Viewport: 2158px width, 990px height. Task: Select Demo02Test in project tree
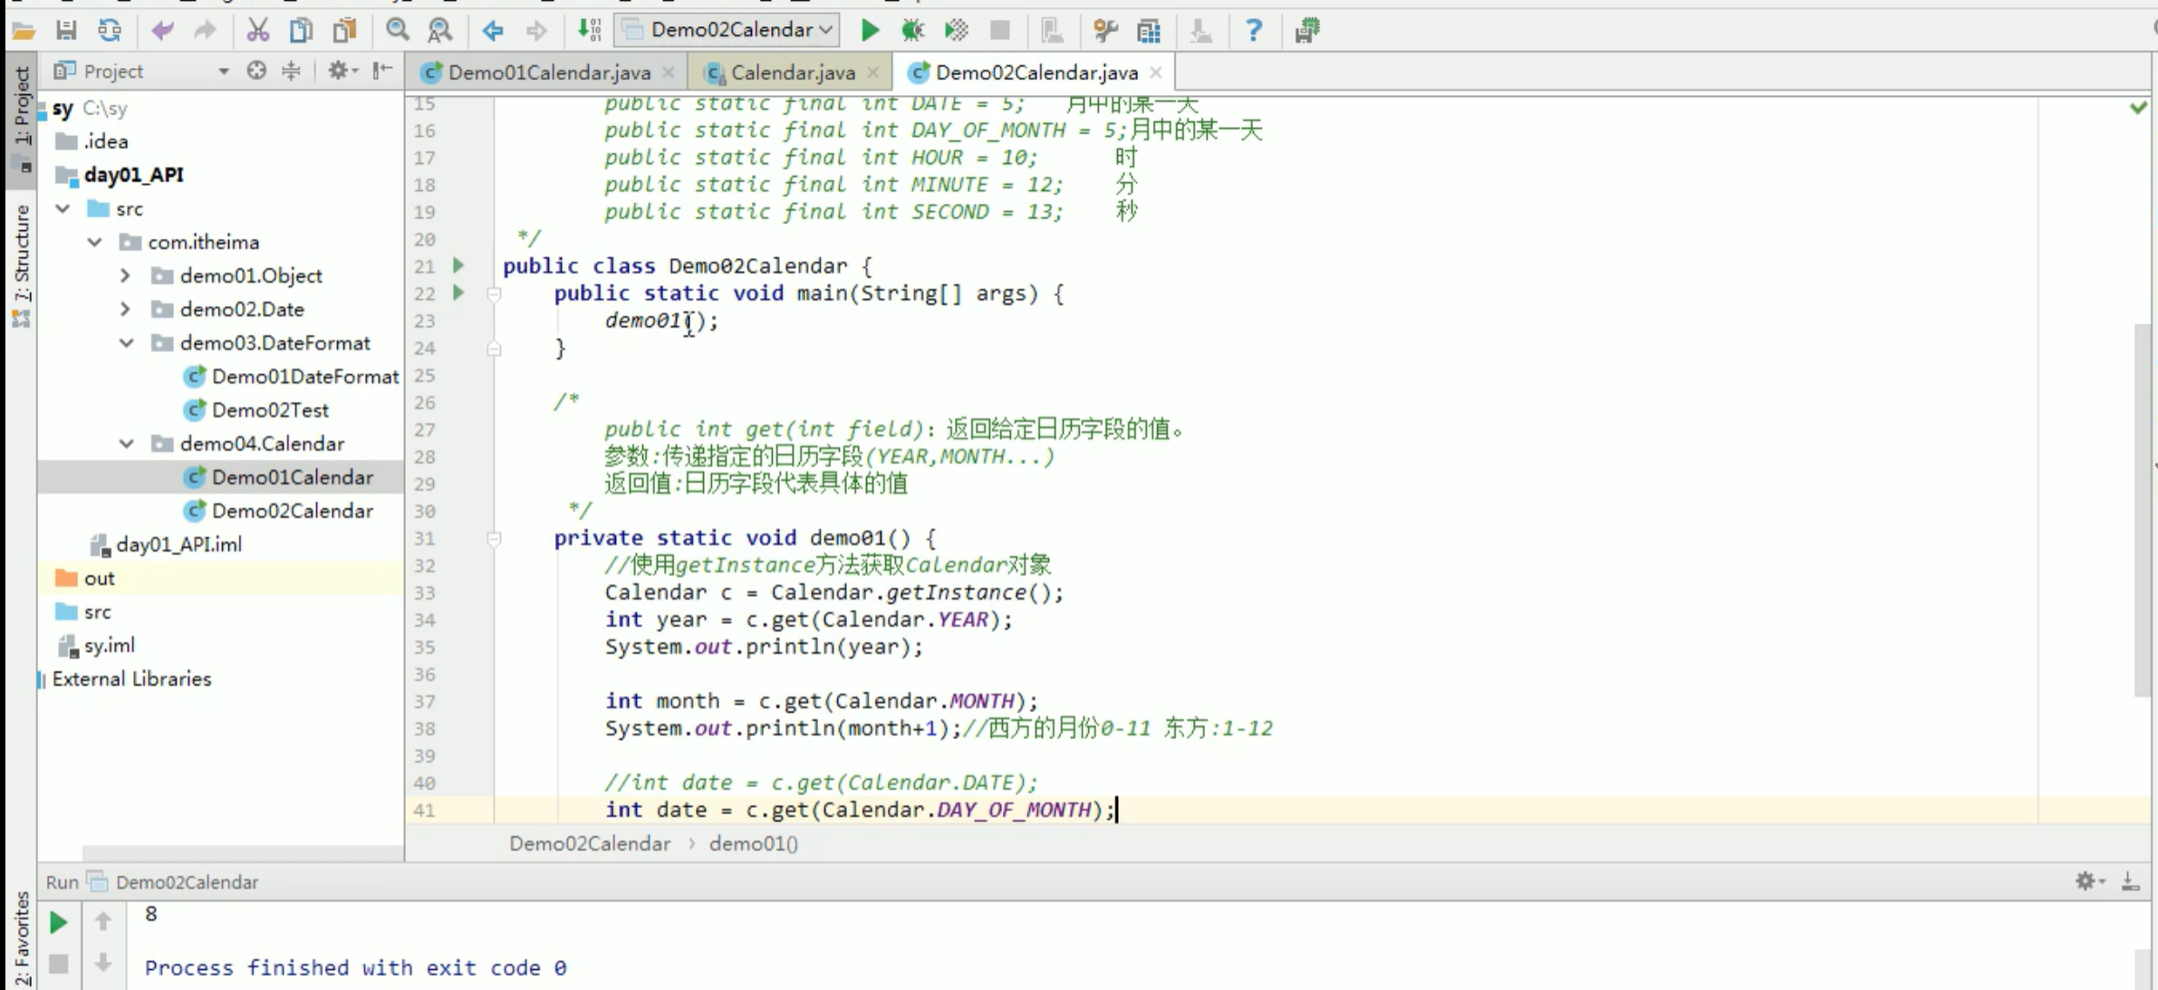click(269, 410)
